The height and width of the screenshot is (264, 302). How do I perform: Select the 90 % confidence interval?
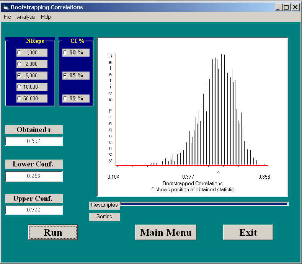point(65,53)
